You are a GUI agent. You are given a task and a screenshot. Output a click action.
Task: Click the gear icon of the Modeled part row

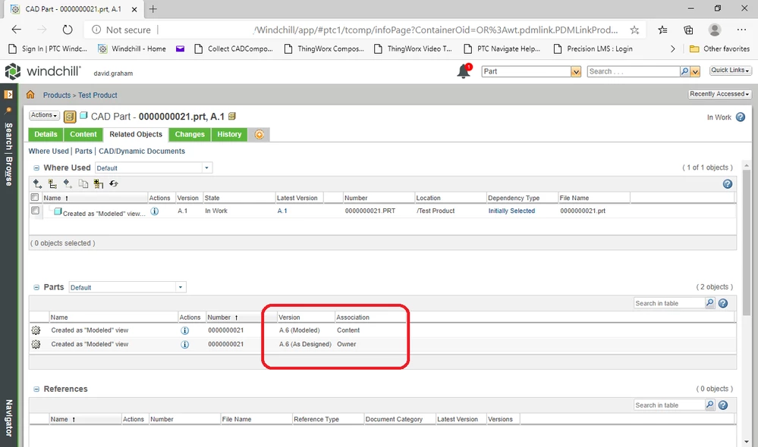pyautogui.click(x=36, y=330)
